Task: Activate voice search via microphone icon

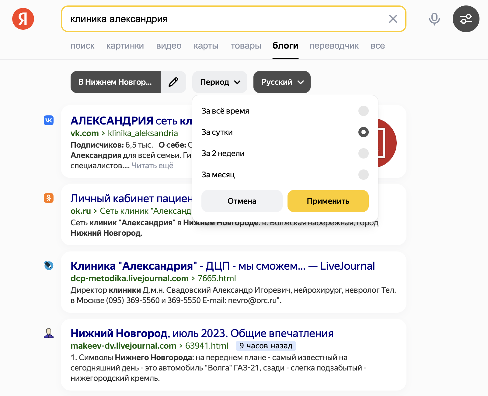Action: tap(434, 19)
